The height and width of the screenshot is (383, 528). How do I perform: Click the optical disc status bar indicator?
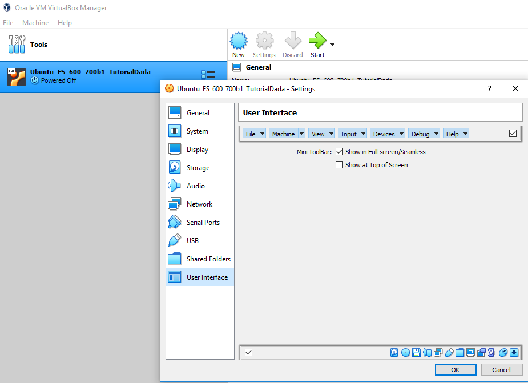tap(405, 353)
